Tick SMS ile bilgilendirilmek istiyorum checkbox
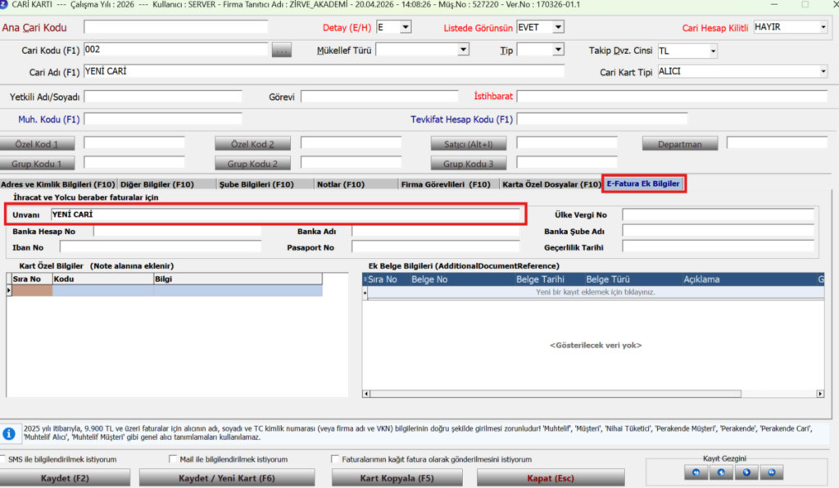The image size is (839, 488). [2, 459]
